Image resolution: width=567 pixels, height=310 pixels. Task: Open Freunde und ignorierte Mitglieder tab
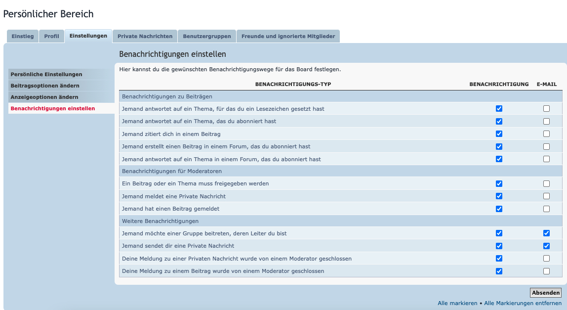(x=288, y=36)
